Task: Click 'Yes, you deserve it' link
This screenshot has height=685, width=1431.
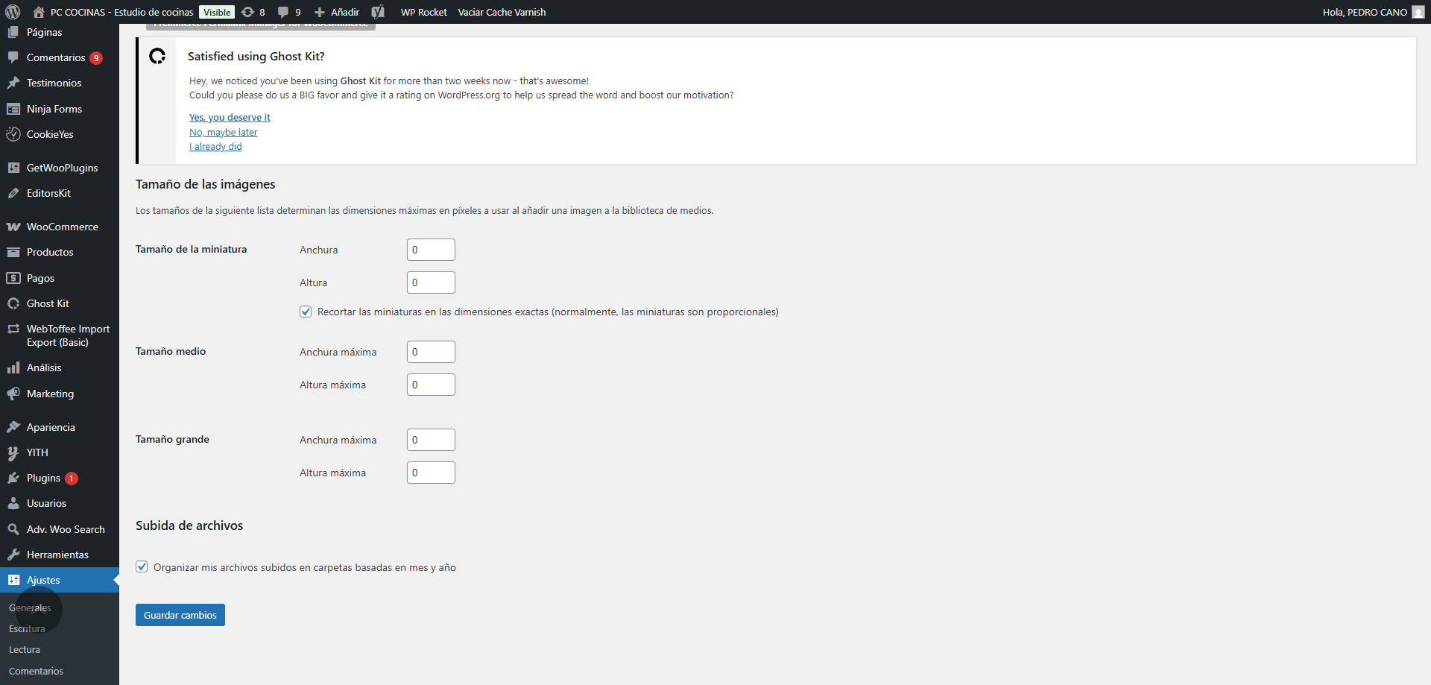Action: pyautogui.click(x=230, y=118)
